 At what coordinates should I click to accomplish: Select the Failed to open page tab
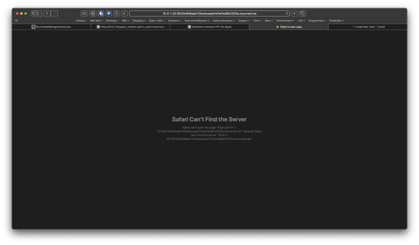click(x=289, y=27)
